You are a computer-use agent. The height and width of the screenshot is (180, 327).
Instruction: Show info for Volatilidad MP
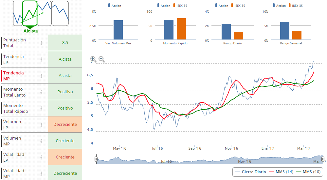pyautogui.click(x=41, y=173)
